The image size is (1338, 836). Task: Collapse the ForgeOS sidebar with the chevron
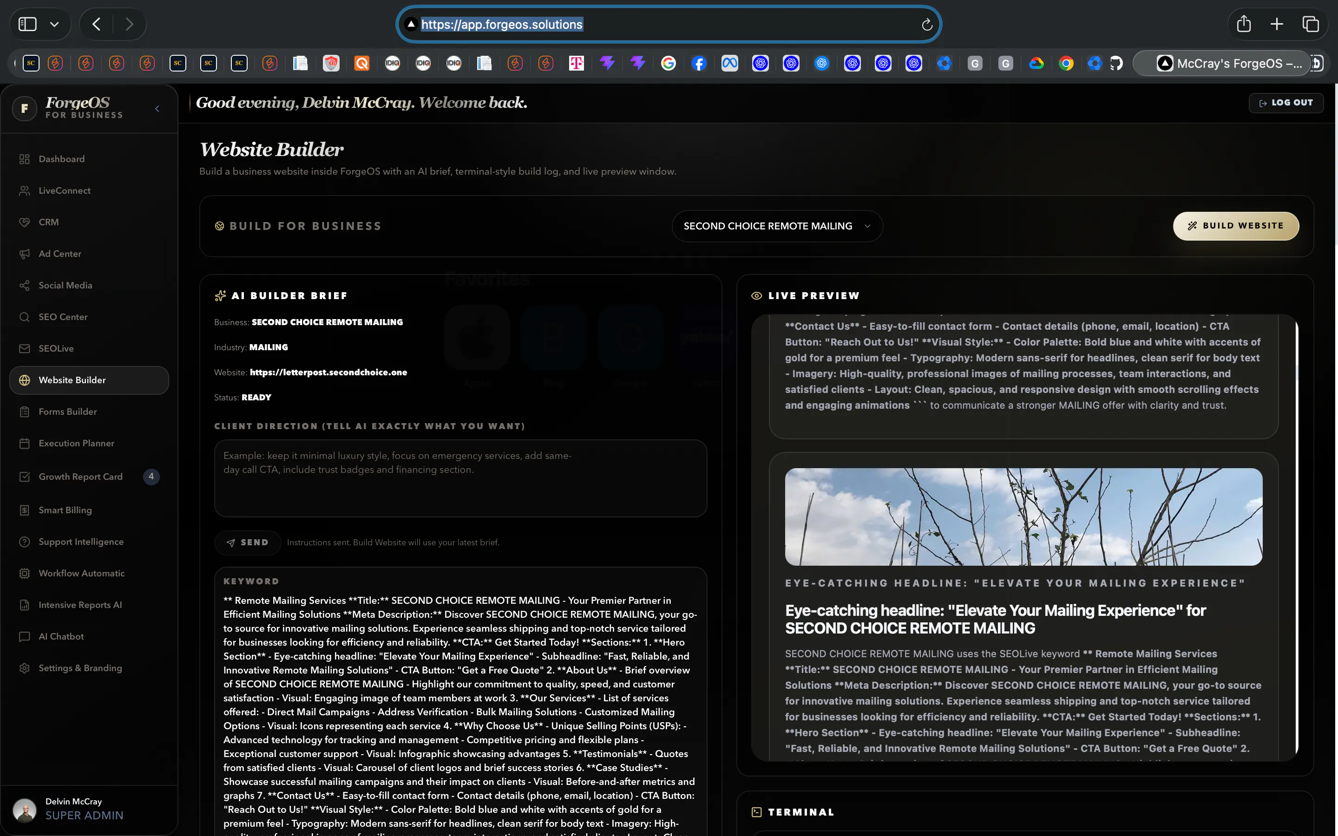tap(157, 108)
